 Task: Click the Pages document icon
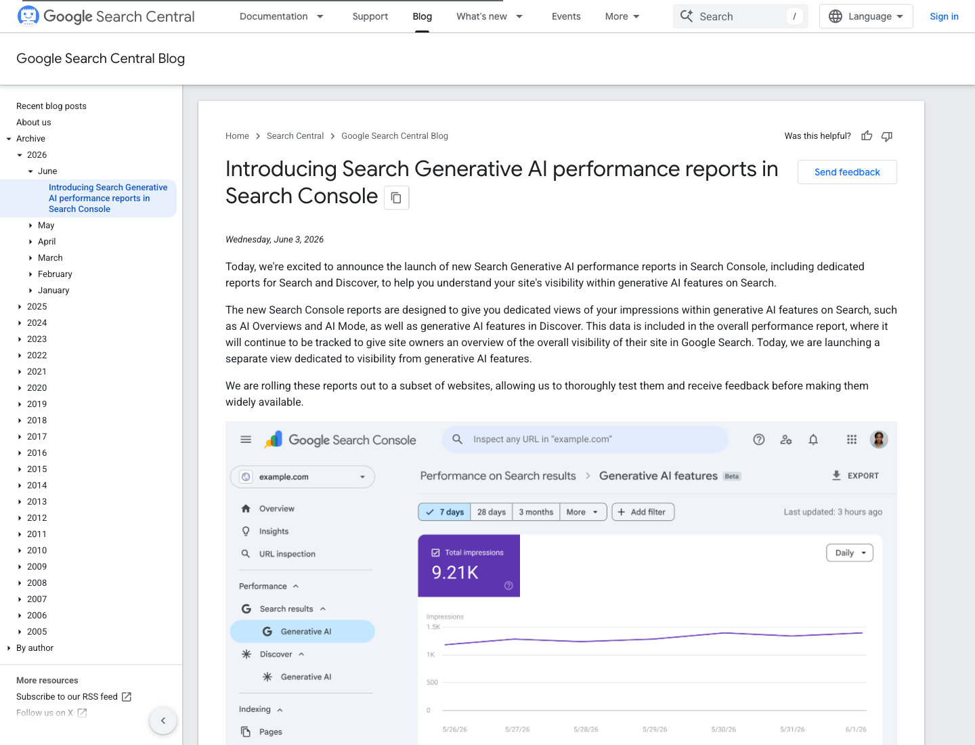246,732
